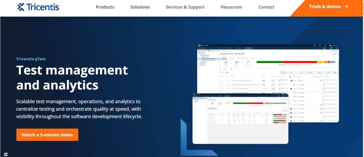Click the Test management and analytics heading
Image resolution: width=364 pixels, height=157 pixels.
72,78
